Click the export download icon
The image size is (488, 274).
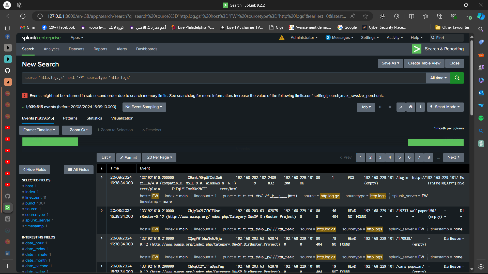click(420, 107)
